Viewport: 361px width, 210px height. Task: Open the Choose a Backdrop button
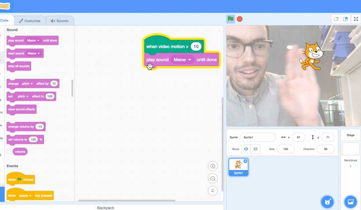pyautogui.click(x=351, y=202)
